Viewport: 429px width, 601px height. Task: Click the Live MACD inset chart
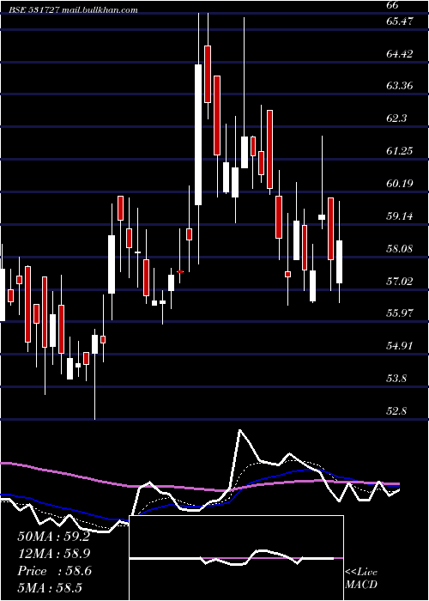(x=236, y=558)
